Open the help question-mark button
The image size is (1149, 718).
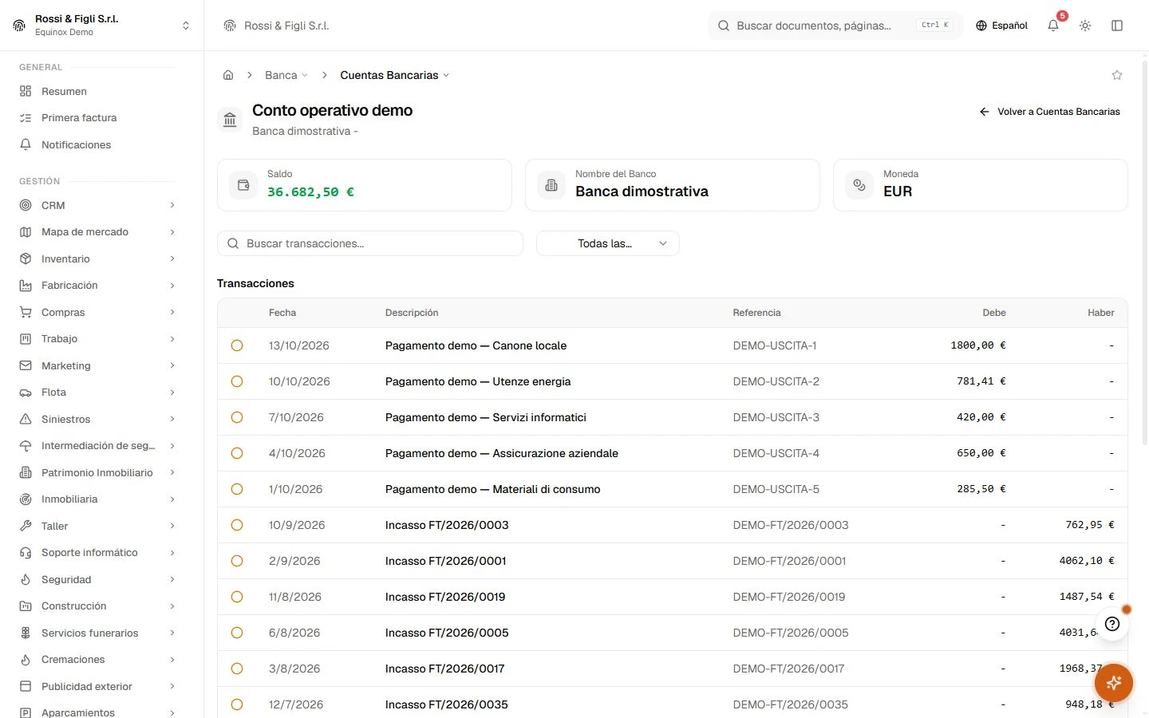(x=1112, y=624)
